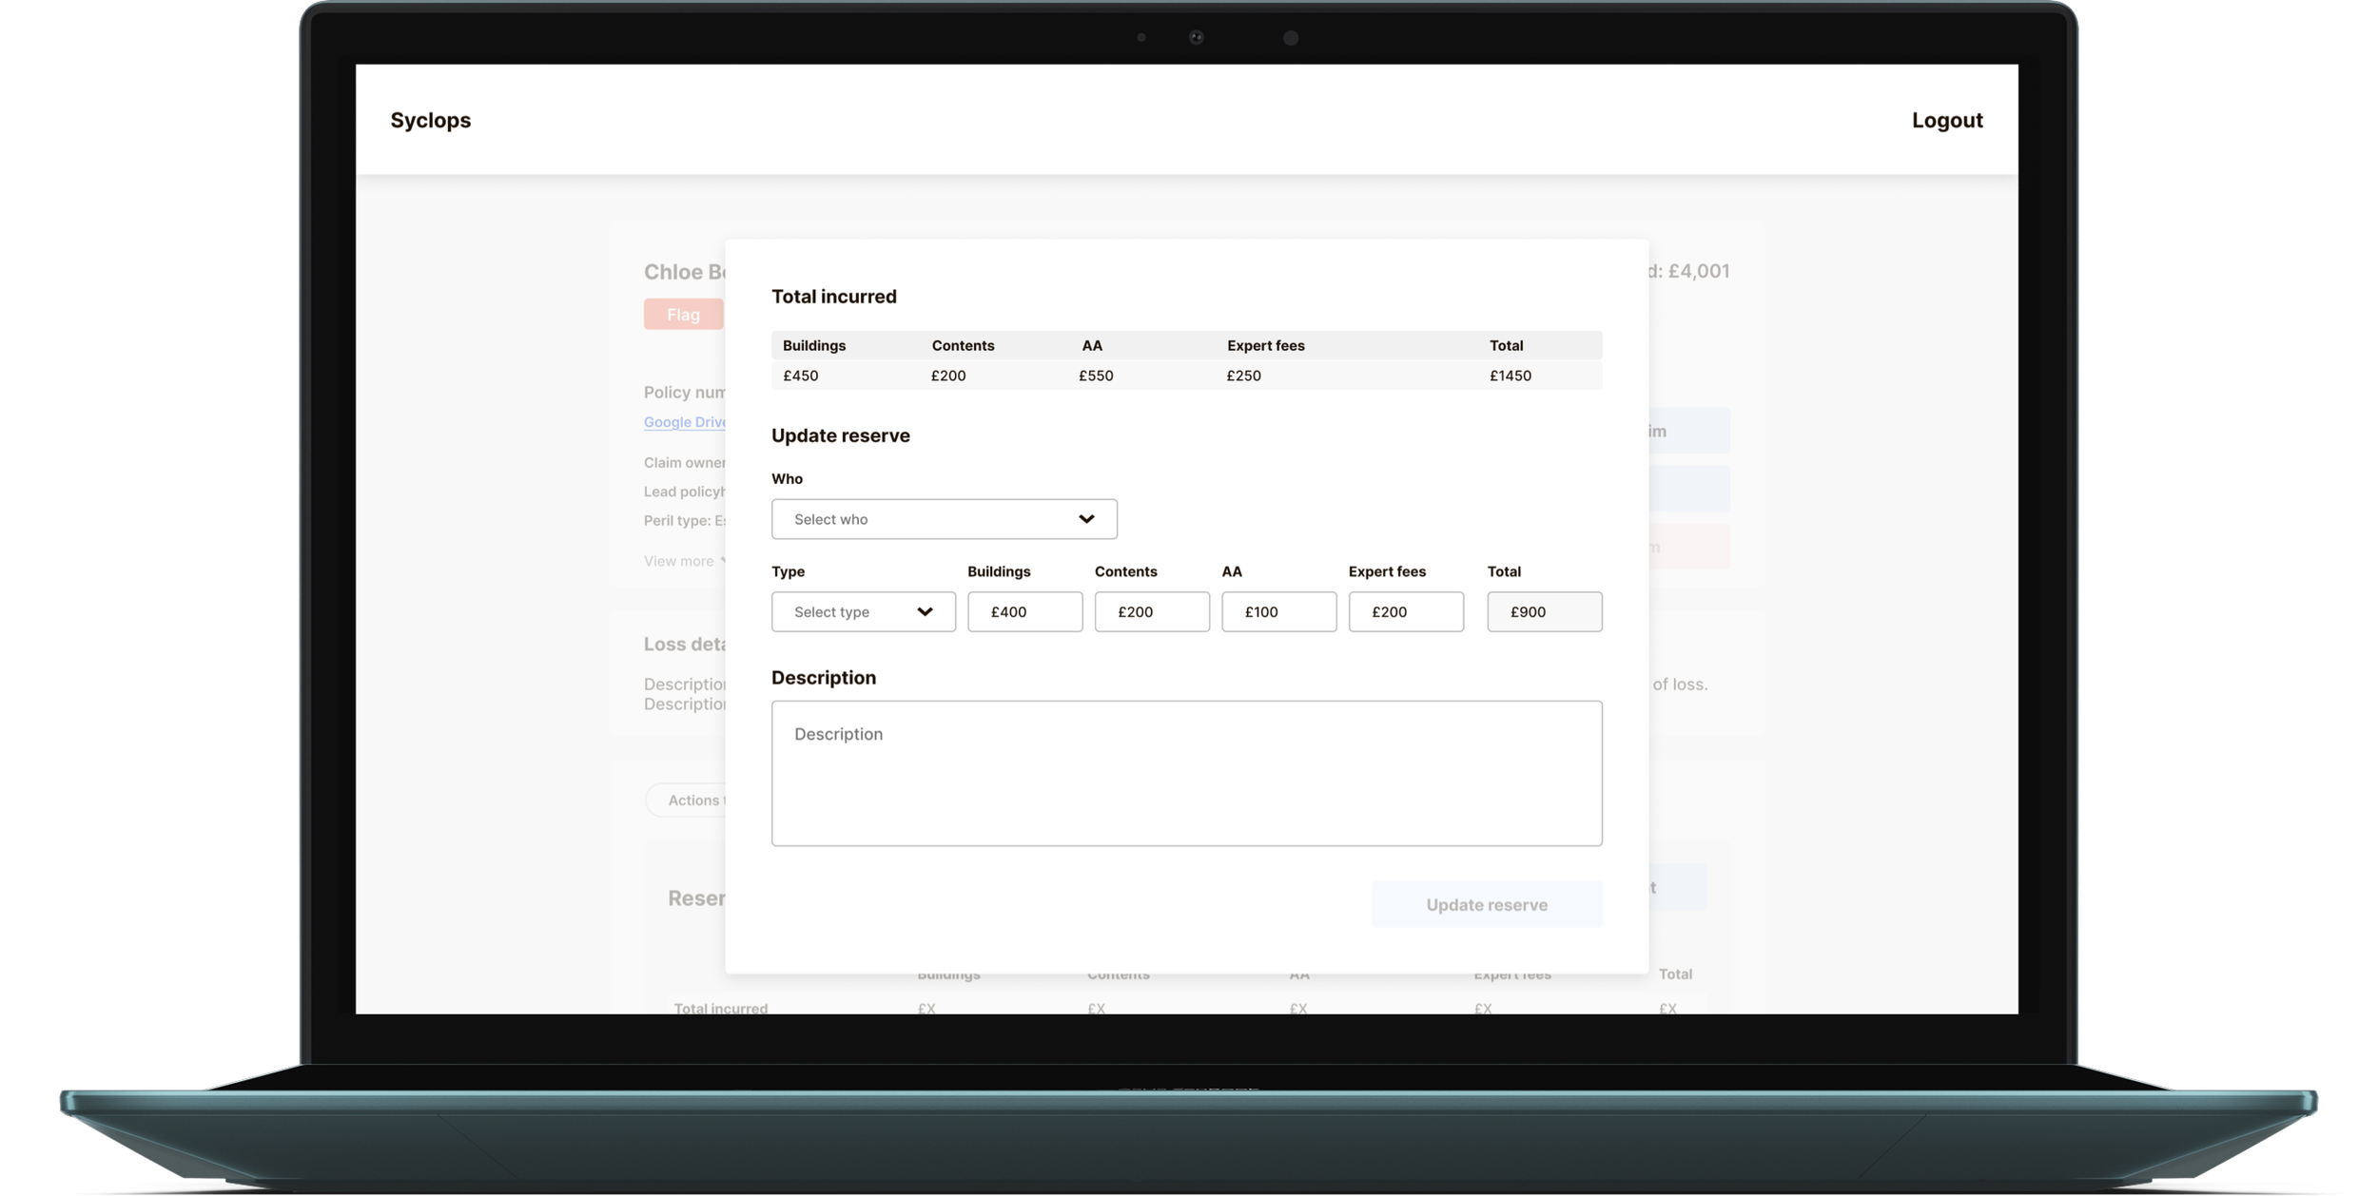Click the Buildings £450 incurred cell
Image resolution: width=2378 pixels, height=1196 pixels.
point(801,376)
